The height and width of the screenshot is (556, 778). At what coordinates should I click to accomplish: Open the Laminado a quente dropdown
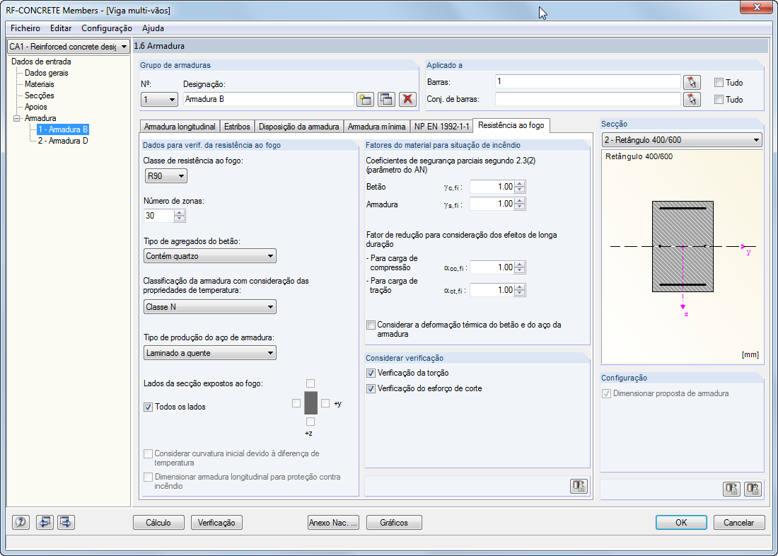(x=210, y=353)
